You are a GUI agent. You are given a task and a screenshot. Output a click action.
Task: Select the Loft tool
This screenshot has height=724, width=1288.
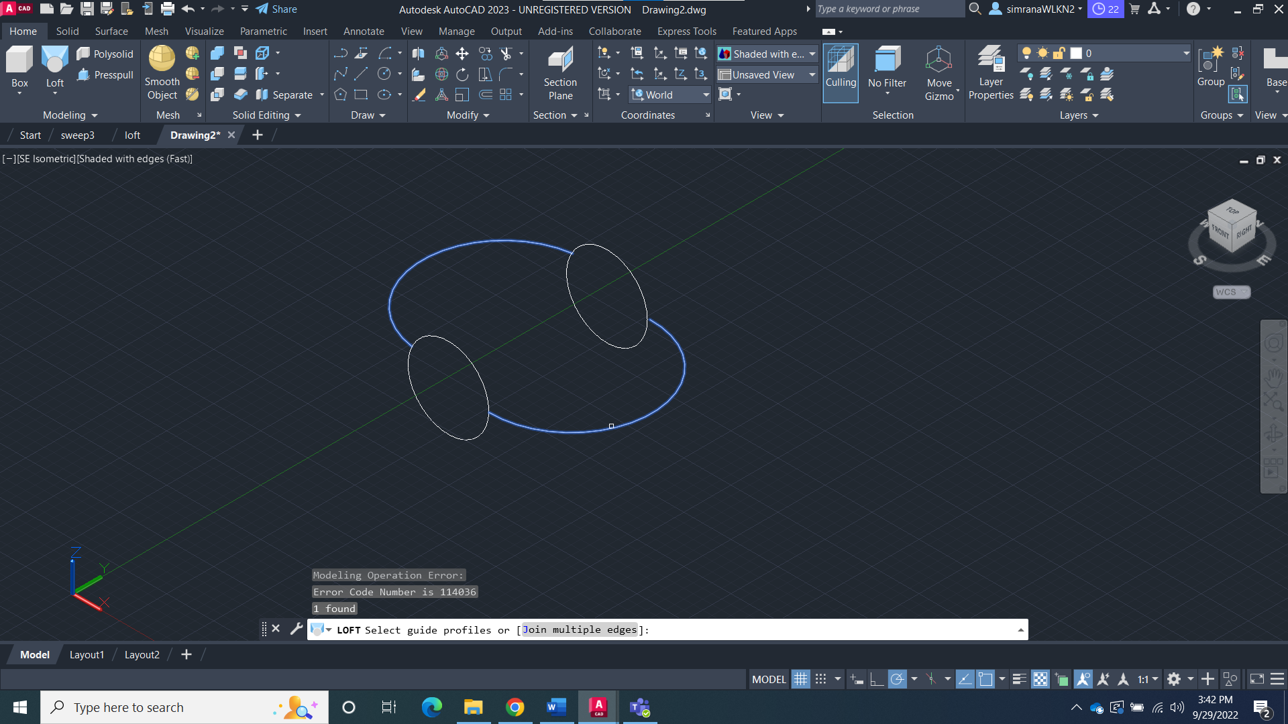[54, 67]
